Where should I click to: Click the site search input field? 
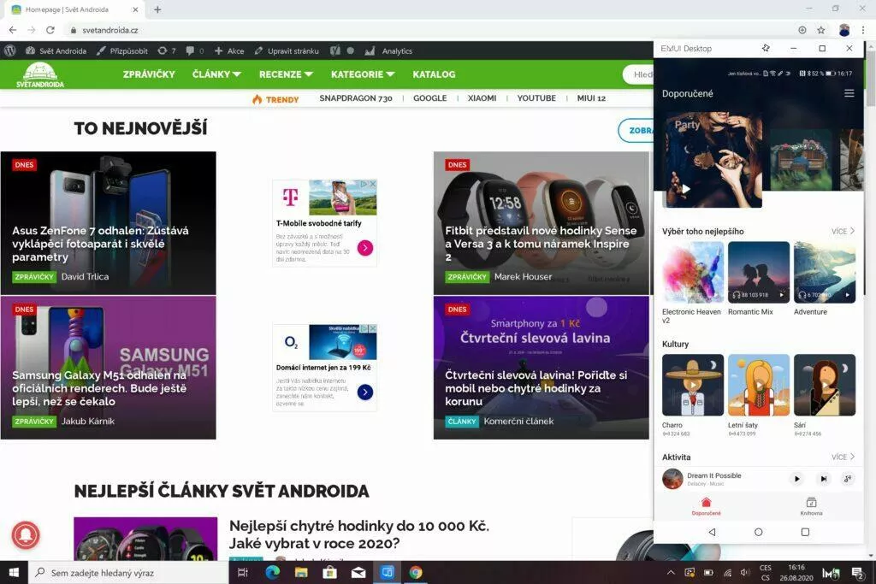point(638,74)
